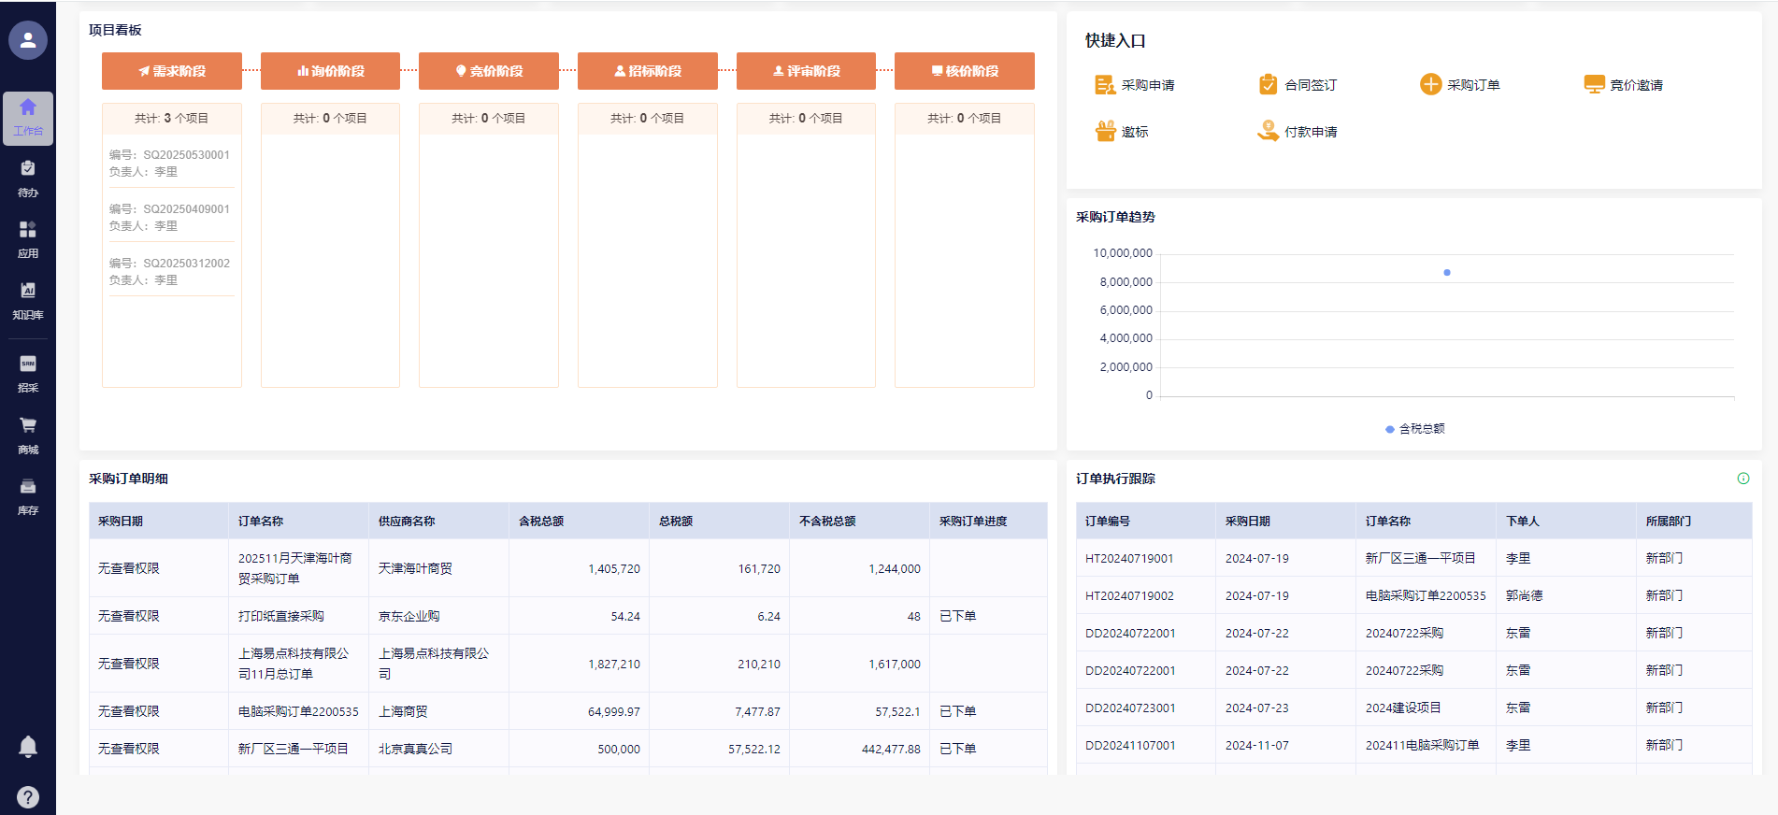Click the data point in 采购订单趋势 chart
Image resolution: width=1778 pixels, height=815 pixels.
(1447, 273)
